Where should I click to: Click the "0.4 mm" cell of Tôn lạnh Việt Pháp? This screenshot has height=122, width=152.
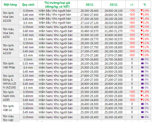click(x=28, y=68)
